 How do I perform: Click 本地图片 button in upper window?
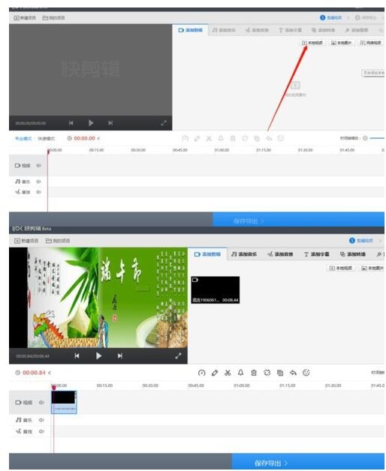342,43
